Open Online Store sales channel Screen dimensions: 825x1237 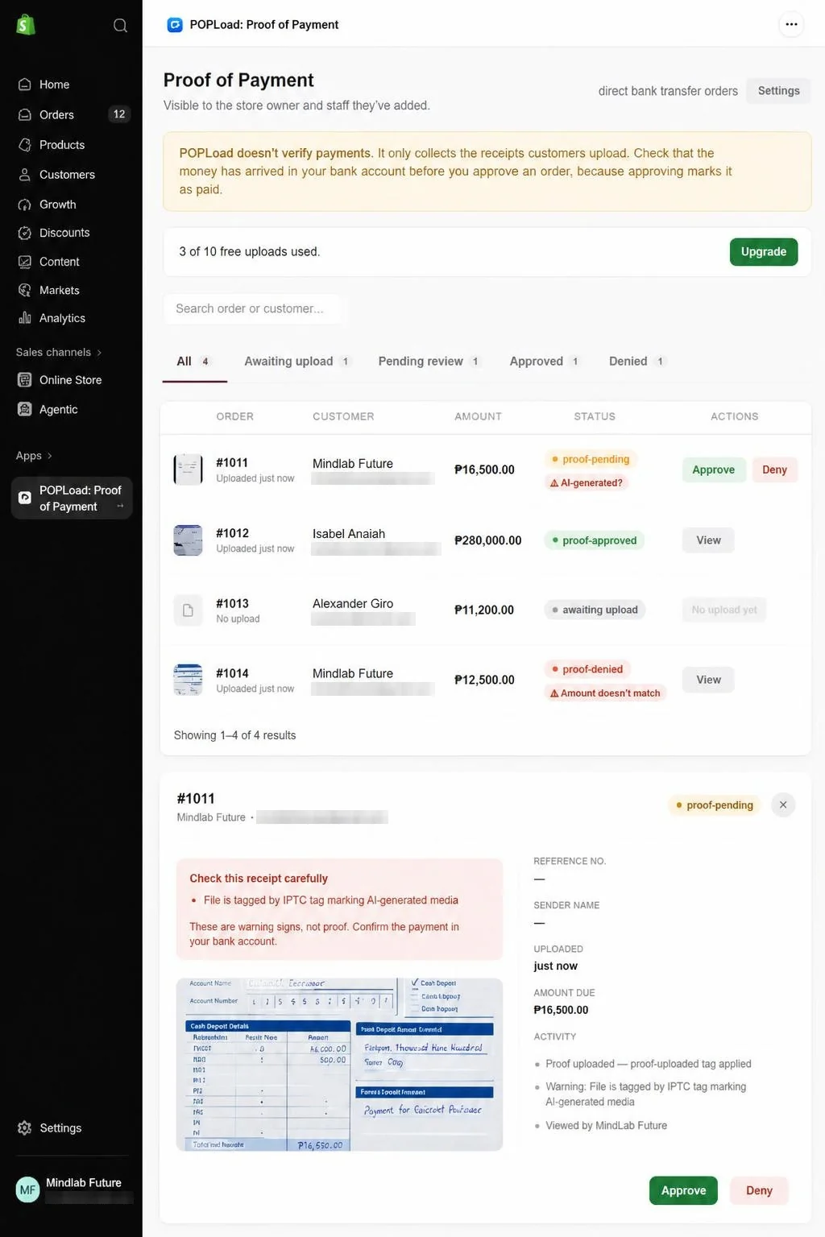point(71,380)
